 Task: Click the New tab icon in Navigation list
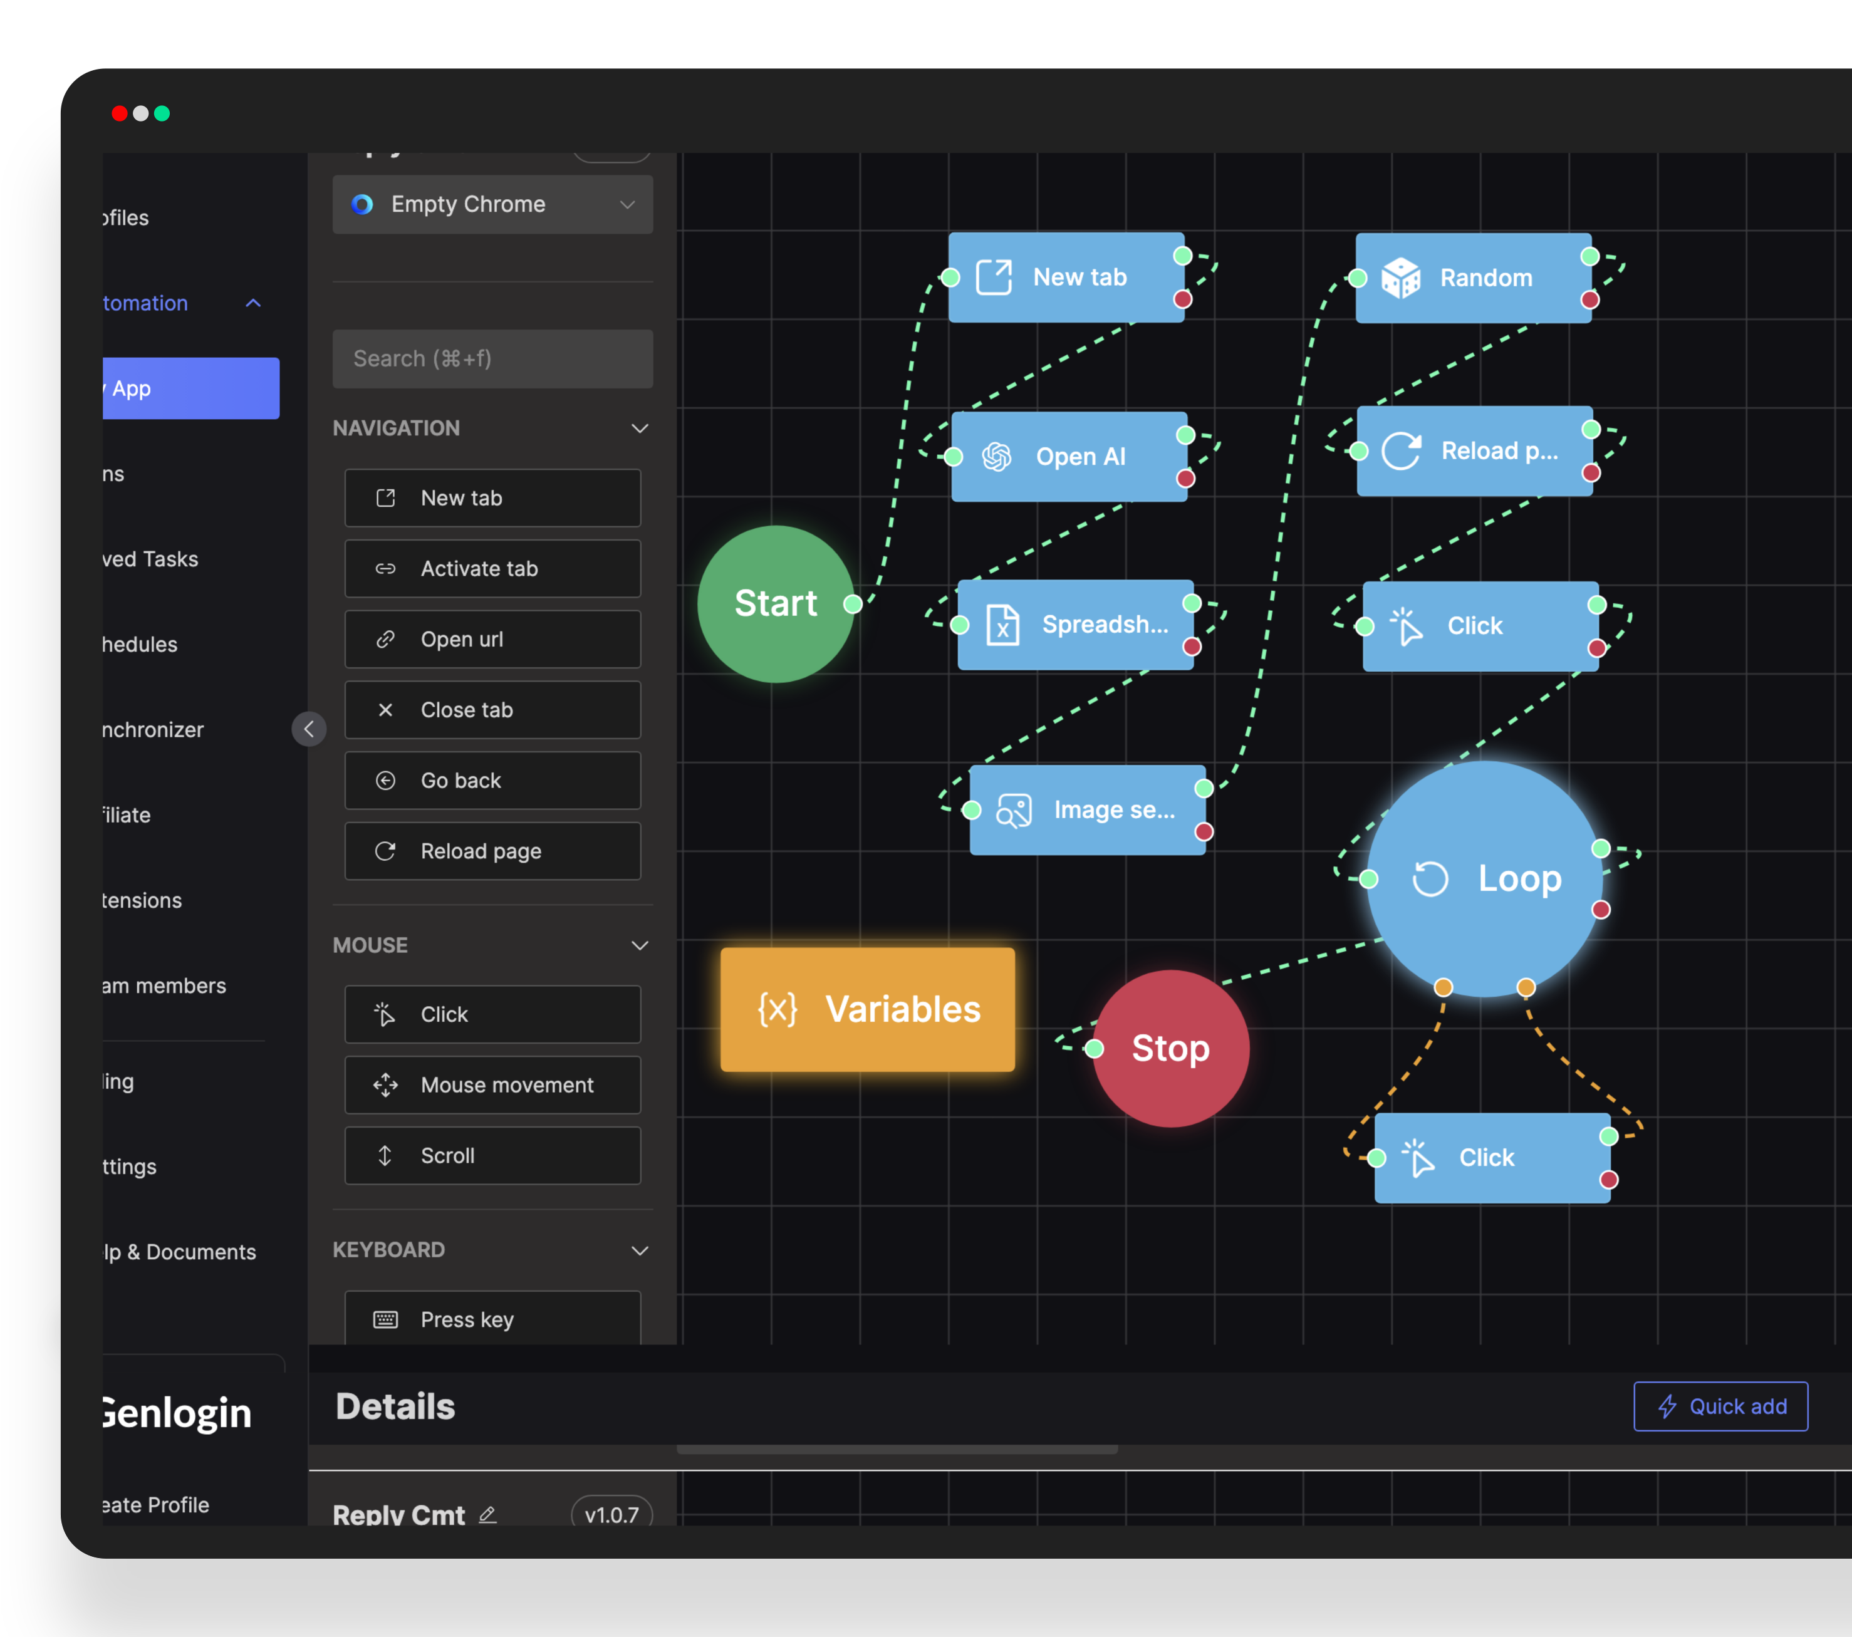385,497
